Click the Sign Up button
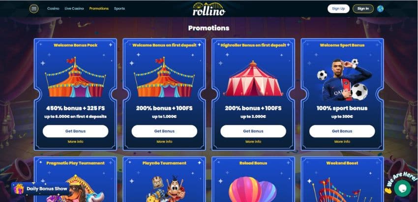This screenshot has height=202, width=418. coord(338,9)
